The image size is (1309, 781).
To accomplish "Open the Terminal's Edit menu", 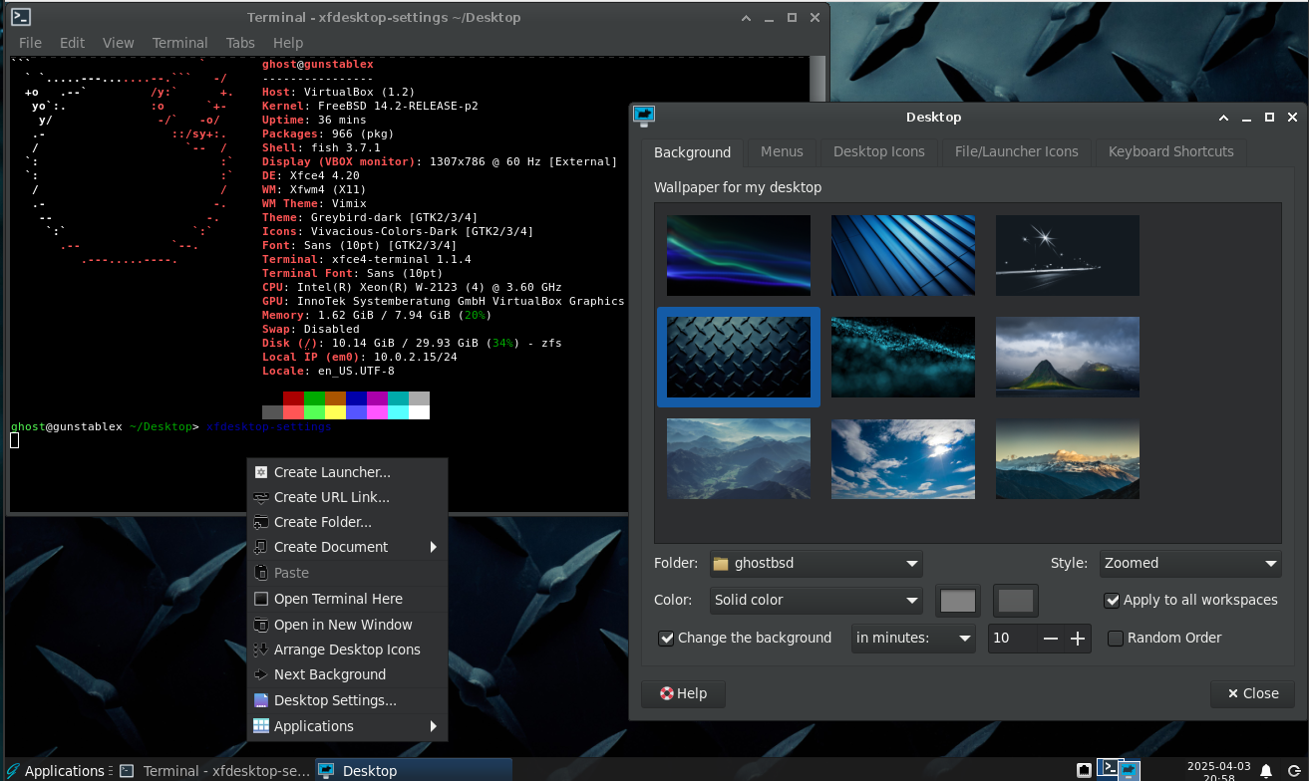I will (72, 43).
